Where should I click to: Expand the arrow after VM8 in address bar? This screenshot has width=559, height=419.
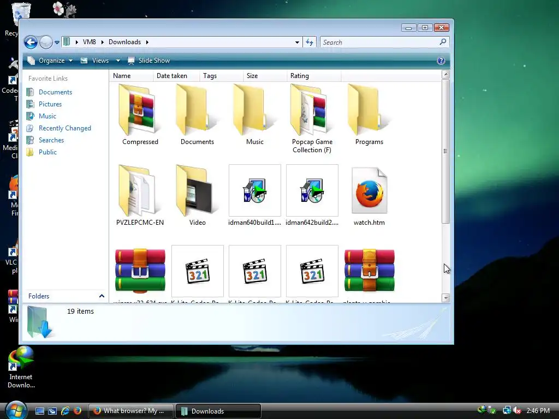pyautogui.click(x=102, y=42)
